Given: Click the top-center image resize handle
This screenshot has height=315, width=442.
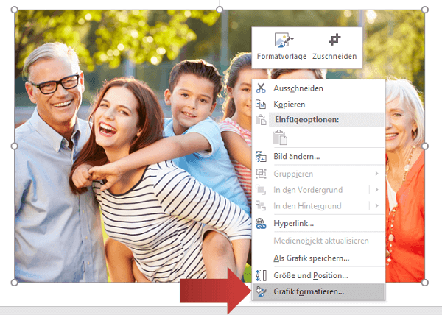Looking at the screenshot, I should [220, 10].
